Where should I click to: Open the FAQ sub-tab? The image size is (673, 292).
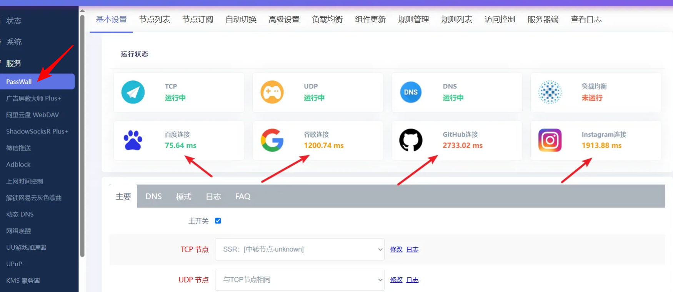click(243, 197)
